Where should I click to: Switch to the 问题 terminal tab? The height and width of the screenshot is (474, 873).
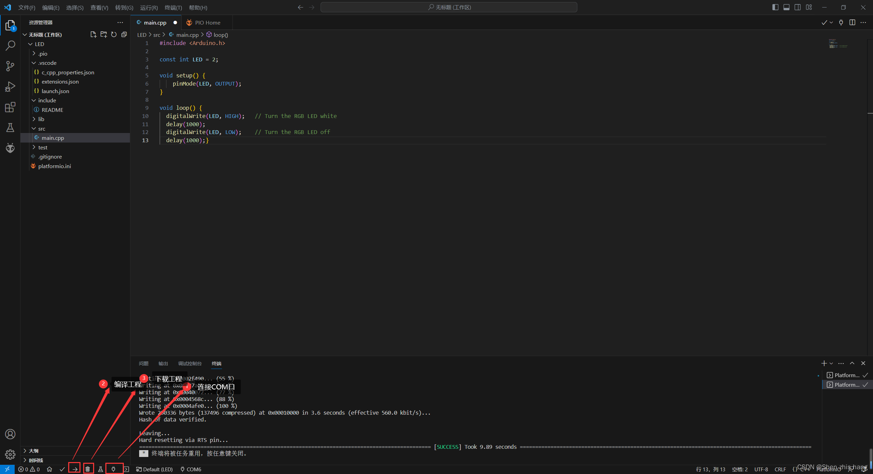click(144, 363)
